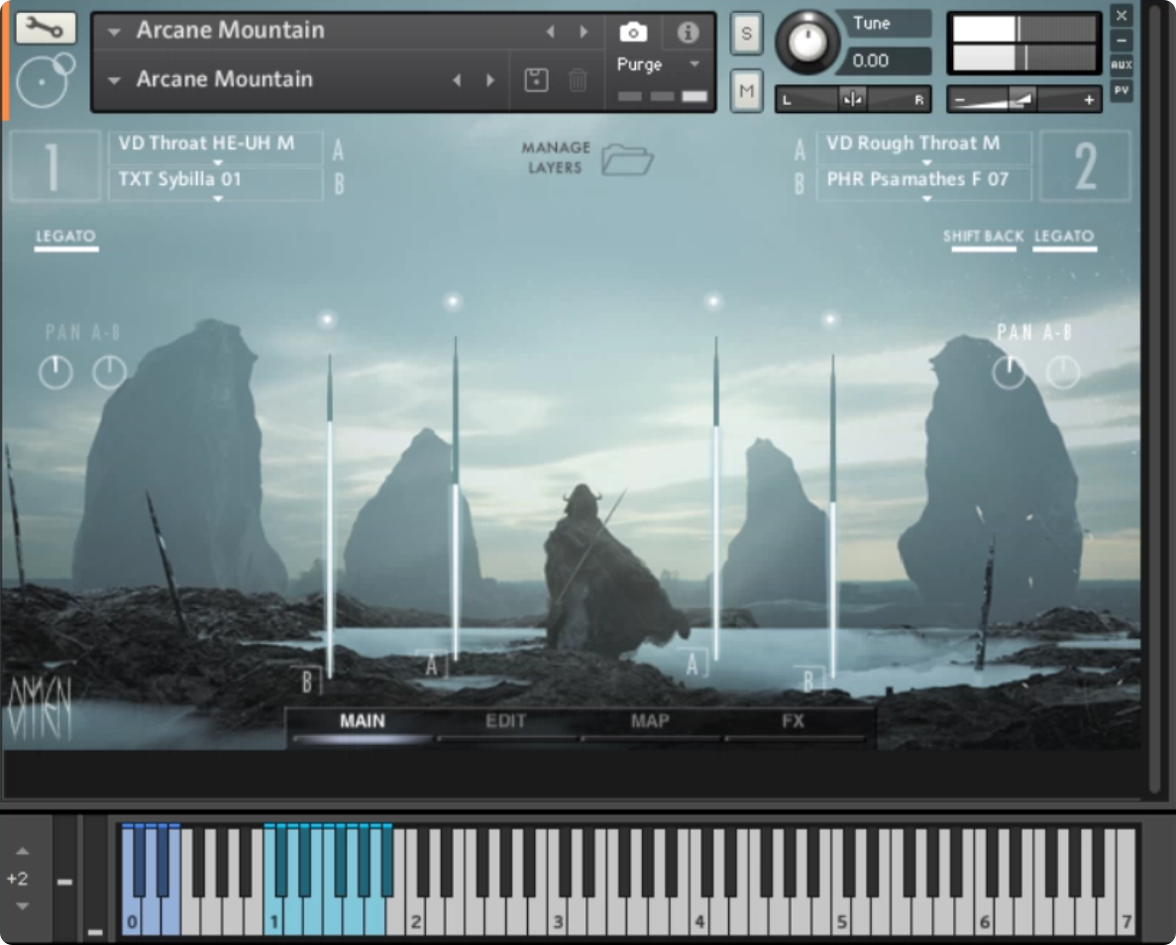
Task: Click the B letter beside PHR Psamathes F 07
Action: [x=800, y=184]
